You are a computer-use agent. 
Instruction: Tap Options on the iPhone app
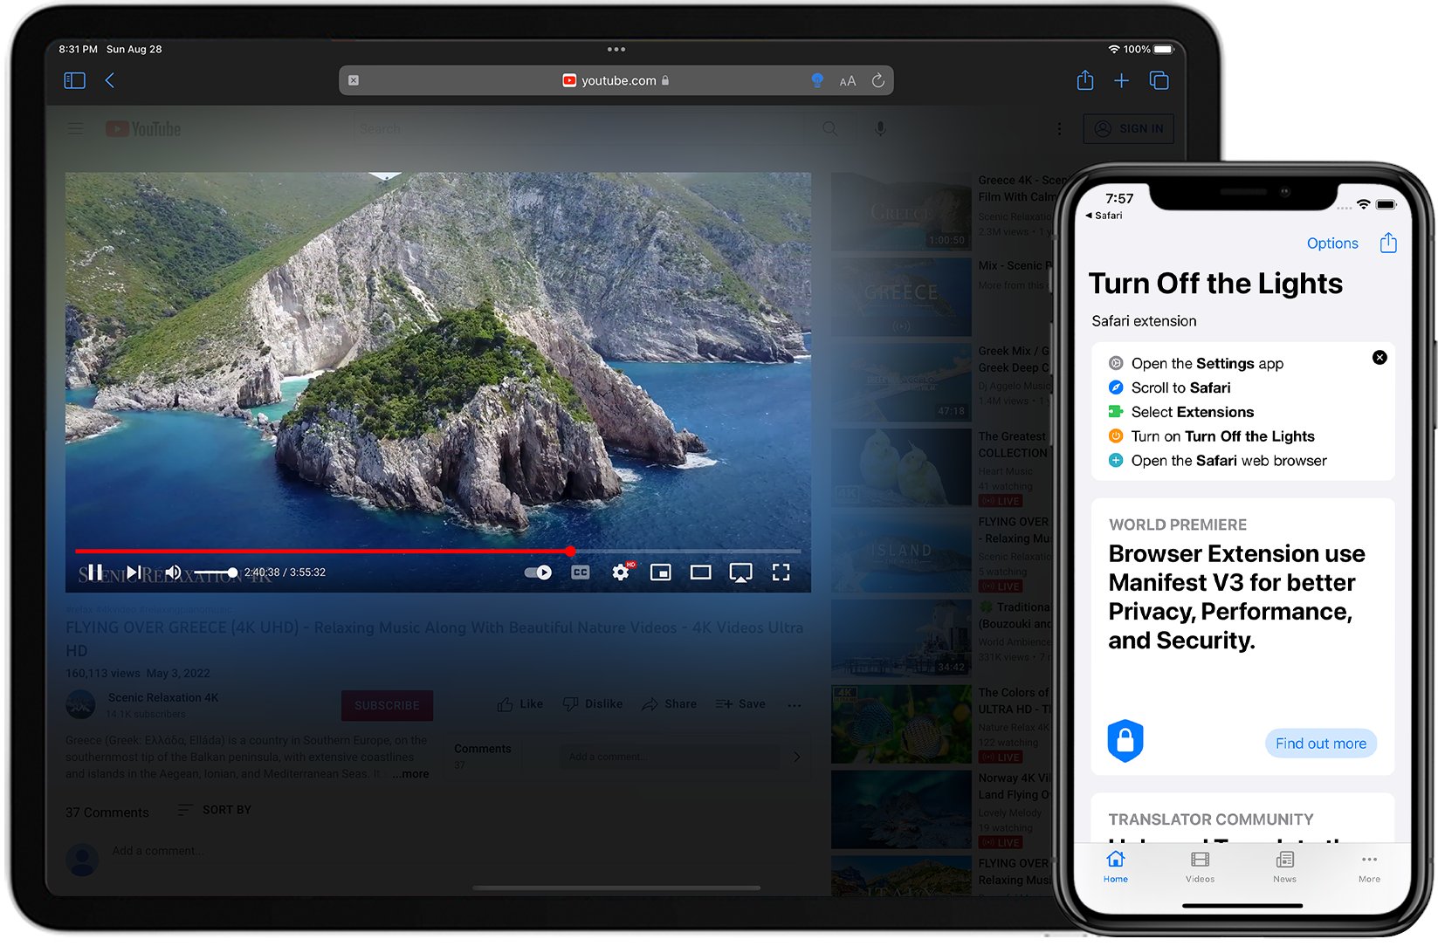click(1332, 243)
